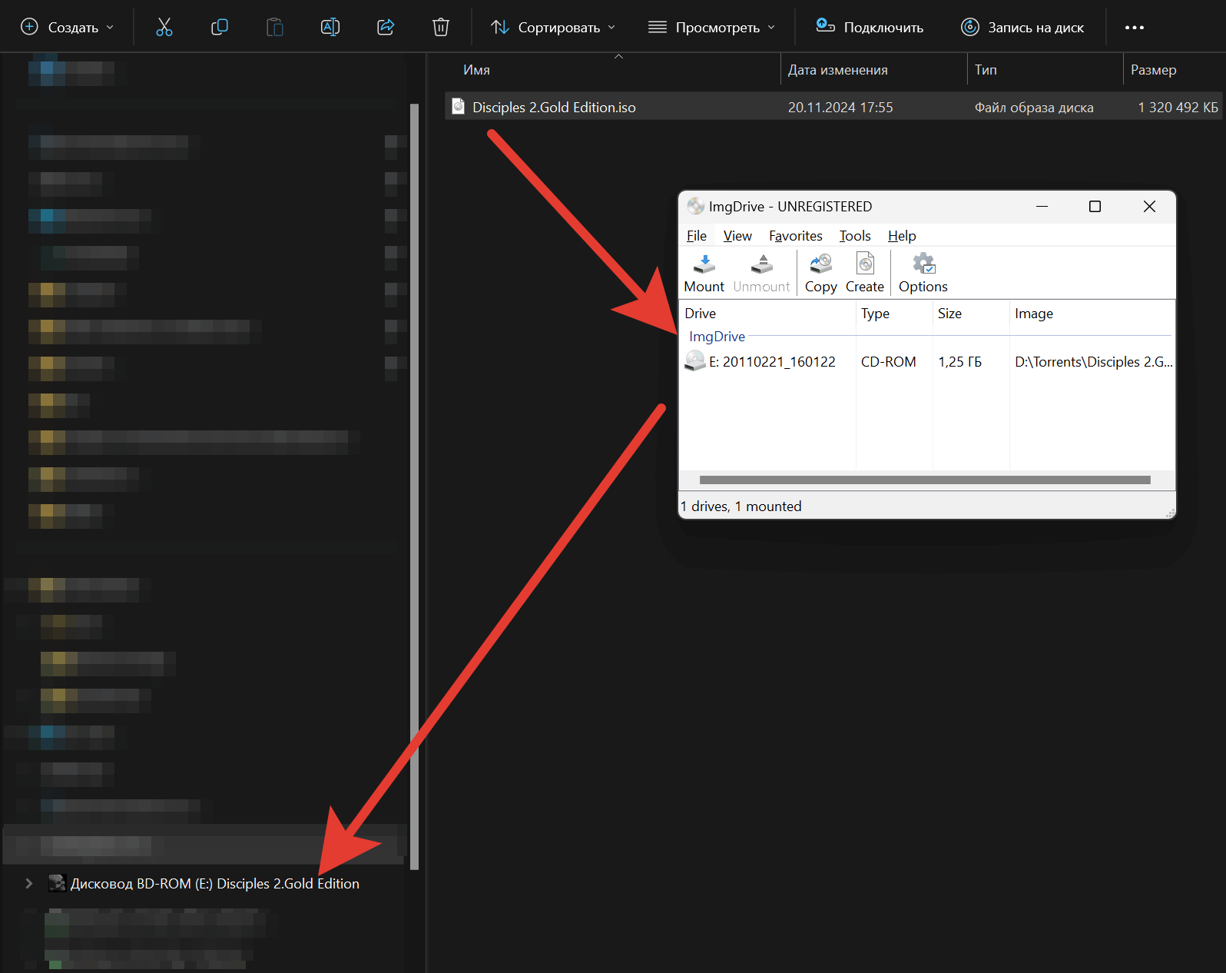The image size is (1226, 973).
Task: Open the Favorites menu in ImgDrive
Action: click(795, 236)
